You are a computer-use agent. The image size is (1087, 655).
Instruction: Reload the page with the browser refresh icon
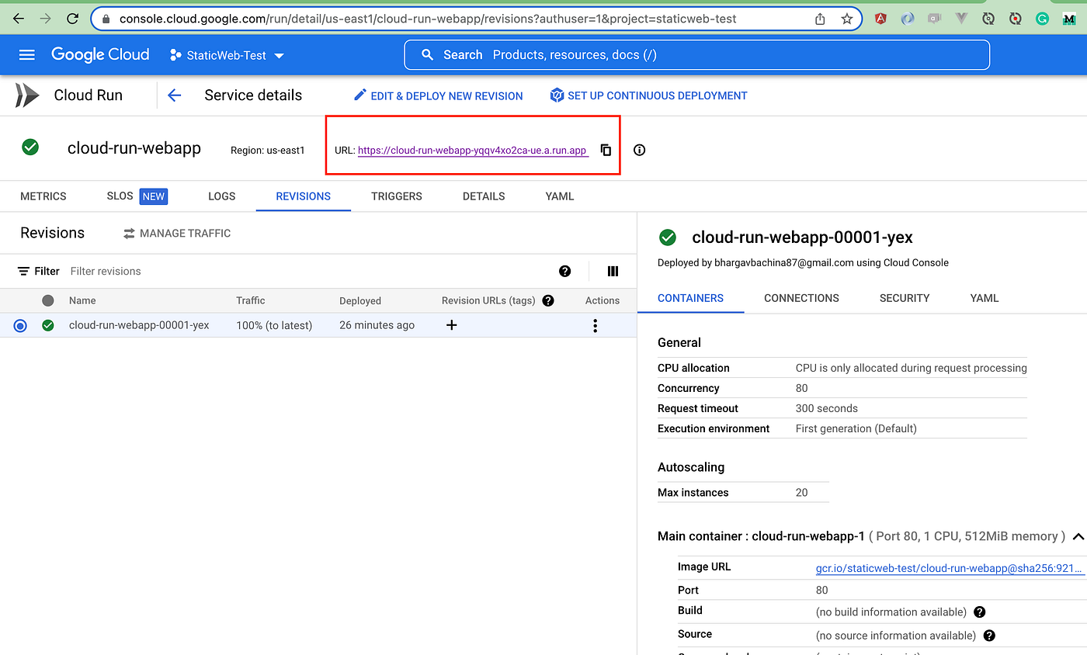point(72,18)
